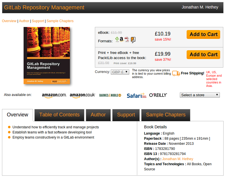
Task: Click the PDF format icon
Action: (x=127, y=39)
